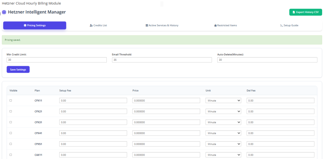The width and height of the screenshot is (324, 159).
Task: Select the Setup Fee field for CPX21
Action: [x=93, y=111]
